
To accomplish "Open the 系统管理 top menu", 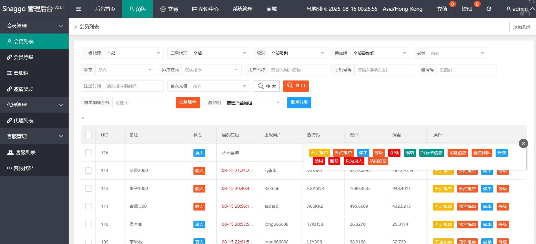I will click(242, 9).
